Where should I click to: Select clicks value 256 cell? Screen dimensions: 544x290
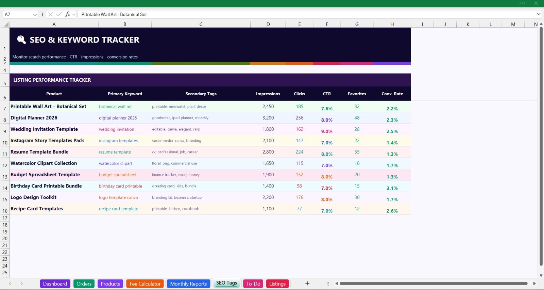[299, 118]
